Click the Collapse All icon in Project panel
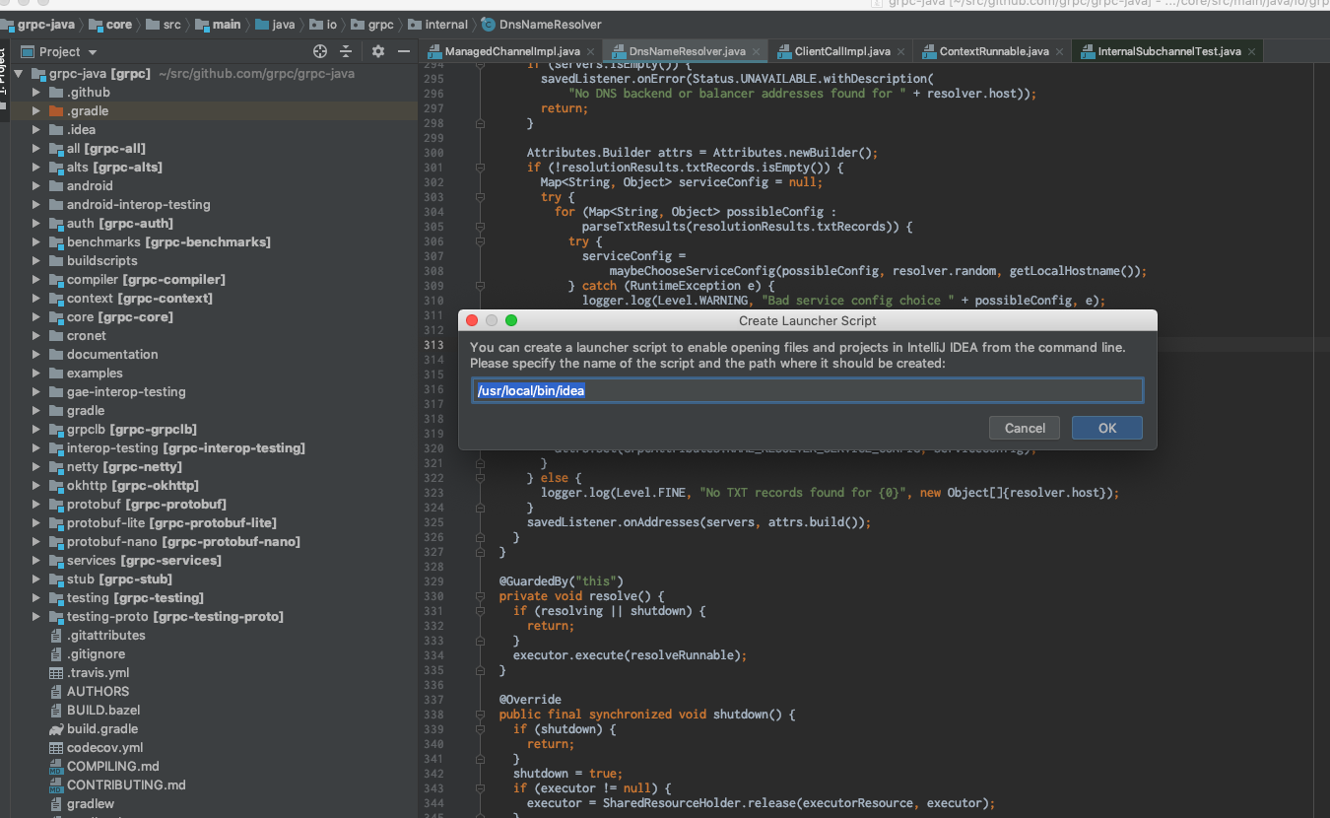 (x=346, y=51)
